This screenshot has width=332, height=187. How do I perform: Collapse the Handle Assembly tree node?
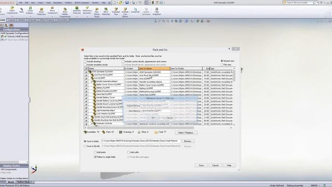(x=92, y=82)
